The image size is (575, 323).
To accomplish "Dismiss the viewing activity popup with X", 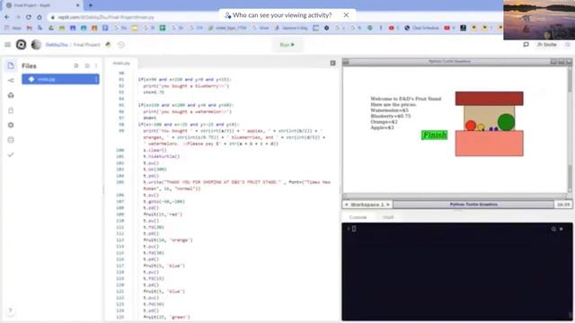I will click(x=346, y=15).
